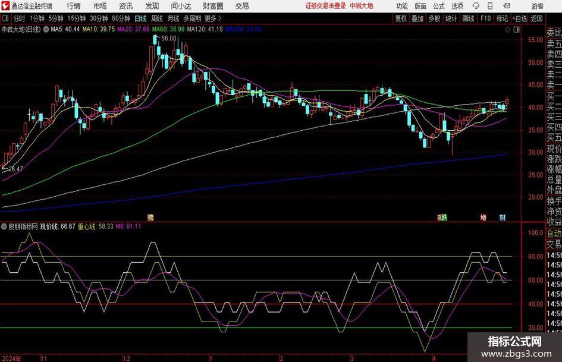Image resolution: width=562 pixels, height=362 pixels.
Task: Switch to the 5分钟 period tab
Action: (56, 18)
